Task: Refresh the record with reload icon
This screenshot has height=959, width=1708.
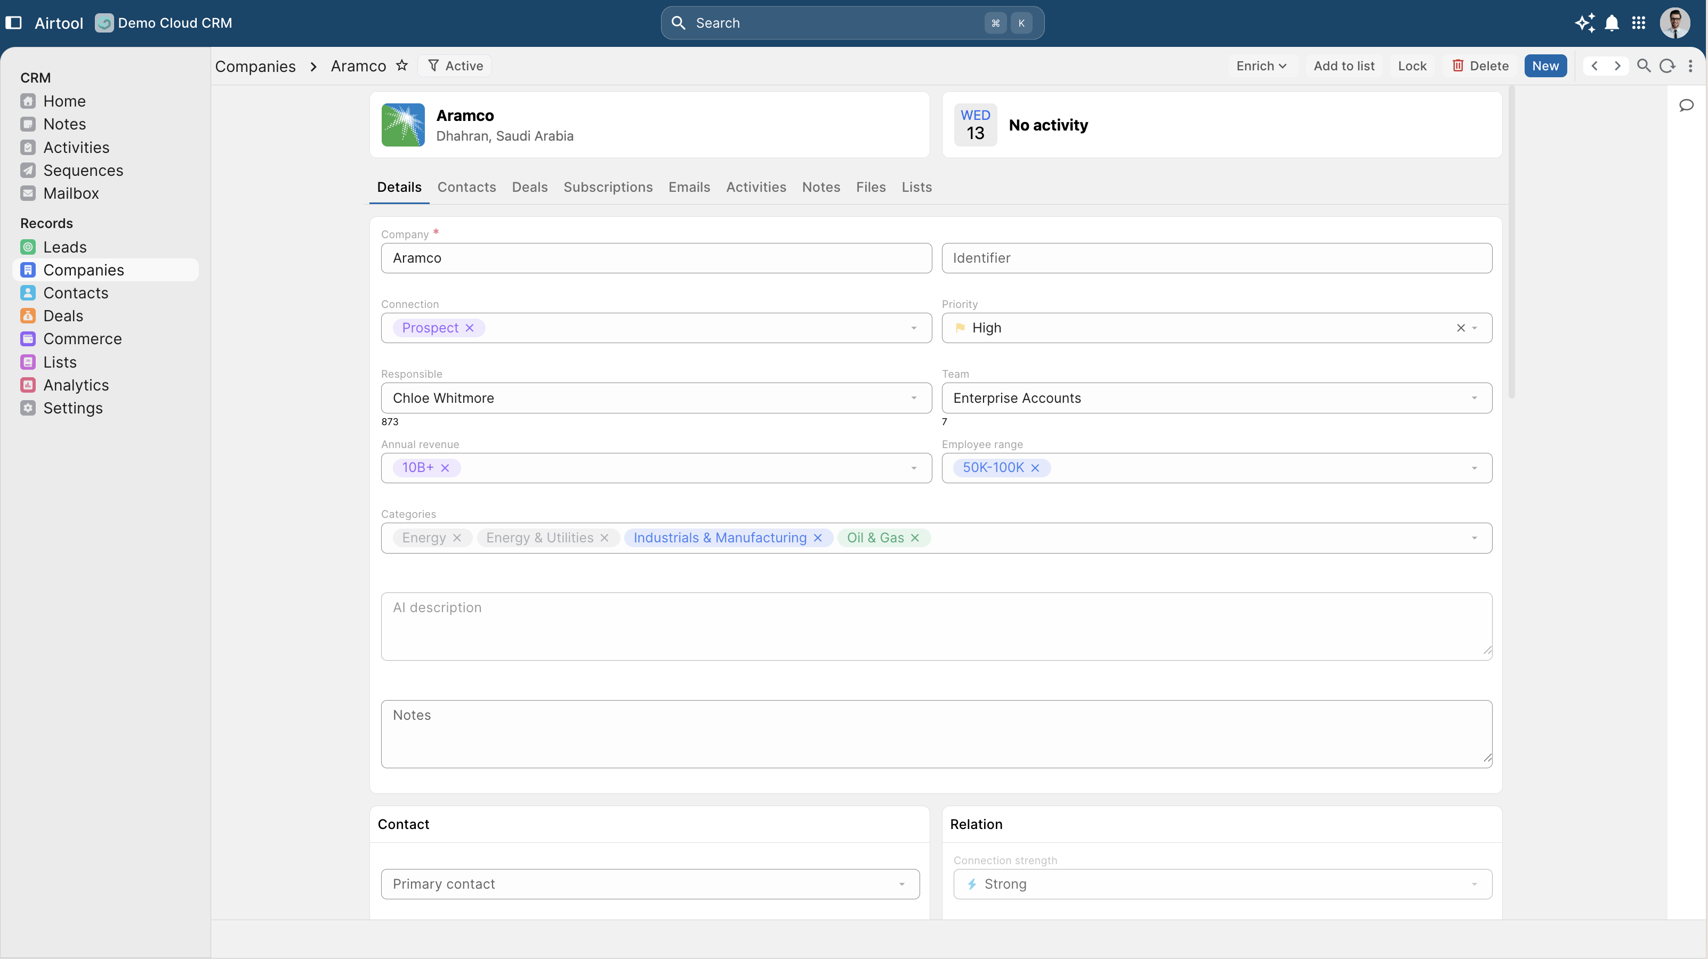Action: [1667, 66]
